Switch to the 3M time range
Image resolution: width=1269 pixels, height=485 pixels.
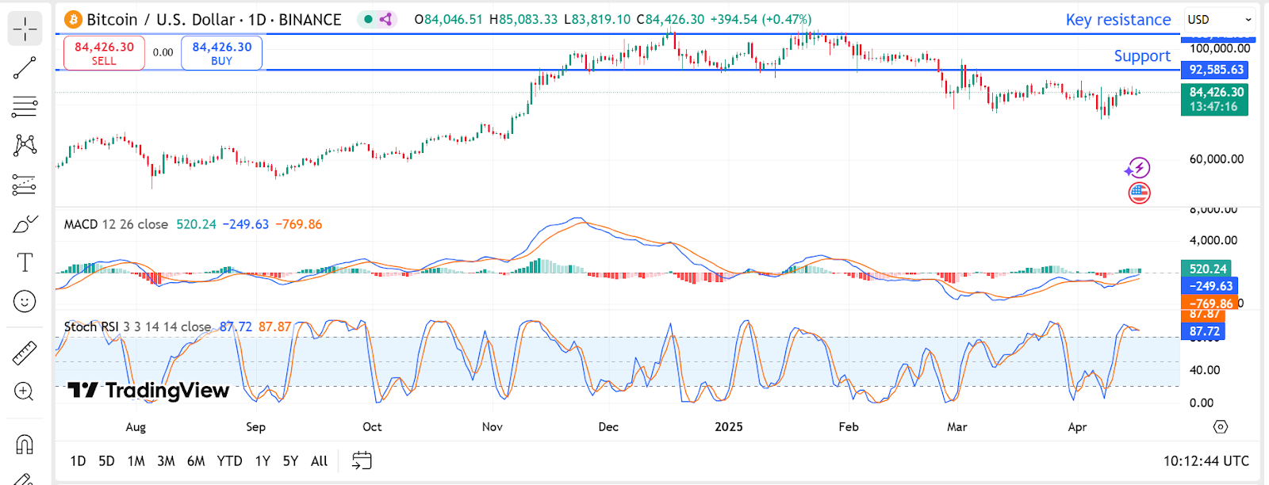point(166,461)
